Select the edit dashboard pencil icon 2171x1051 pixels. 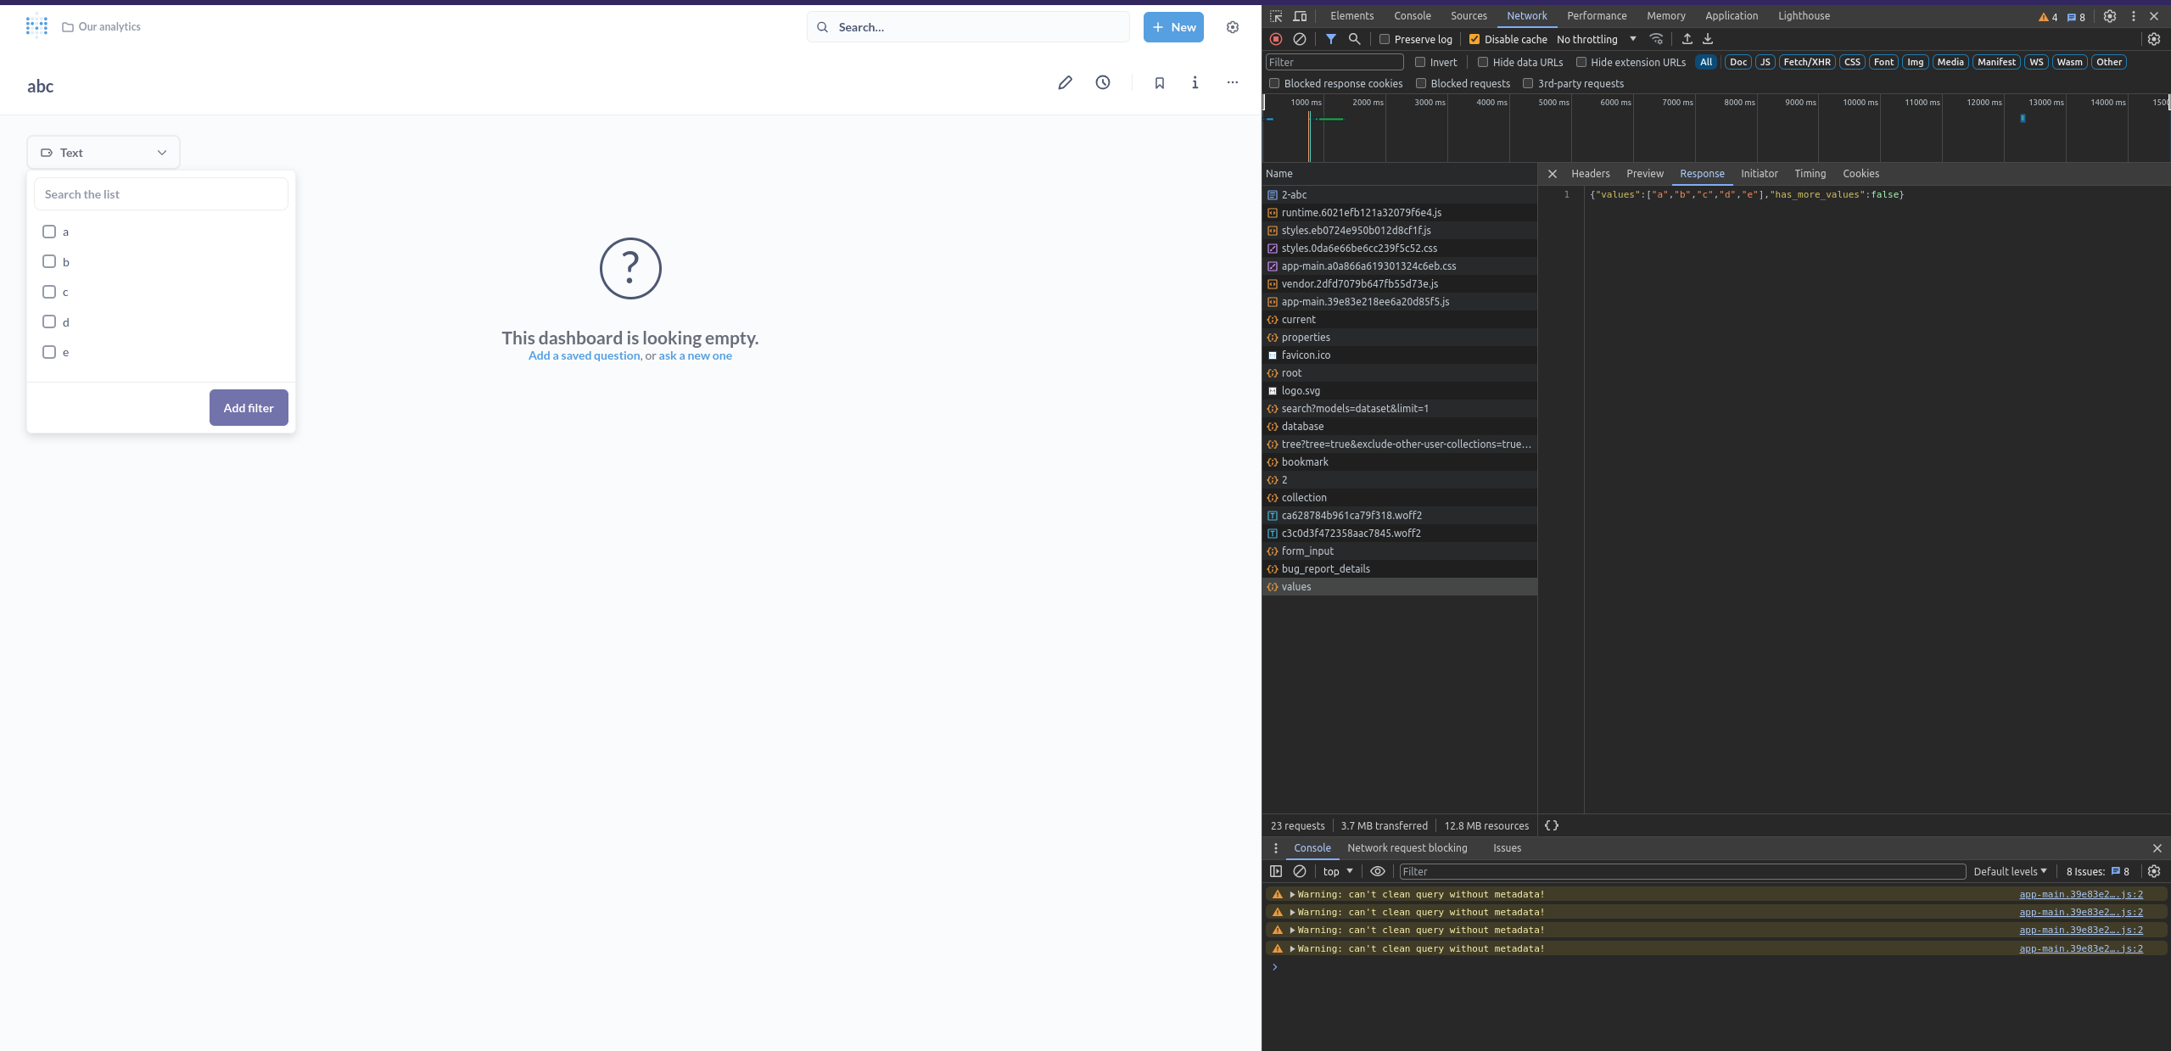click(x=1065, y=82)
